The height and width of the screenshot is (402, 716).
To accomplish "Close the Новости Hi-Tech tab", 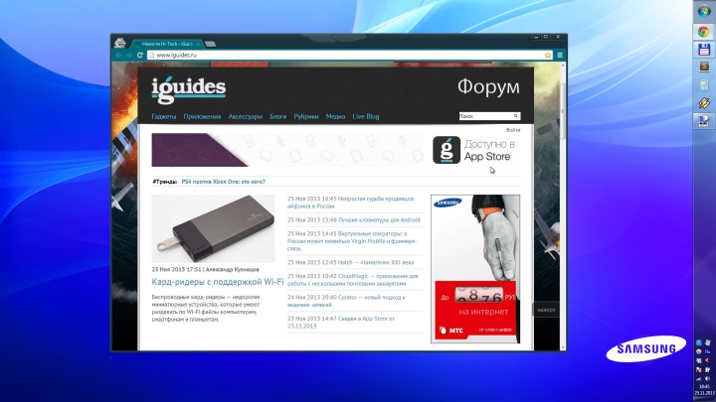I will [198, 44].
